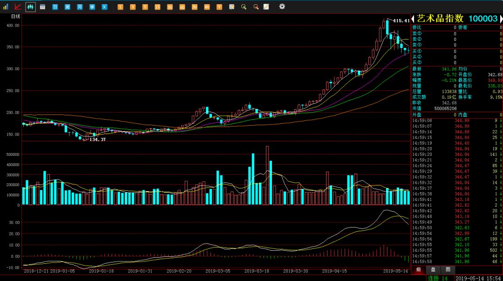
Task: Switch to the red line time-share chart
Action: tap(18, 7)
